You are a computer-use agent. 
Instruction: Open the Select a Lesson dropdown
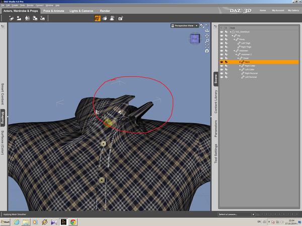pos(237,214)
